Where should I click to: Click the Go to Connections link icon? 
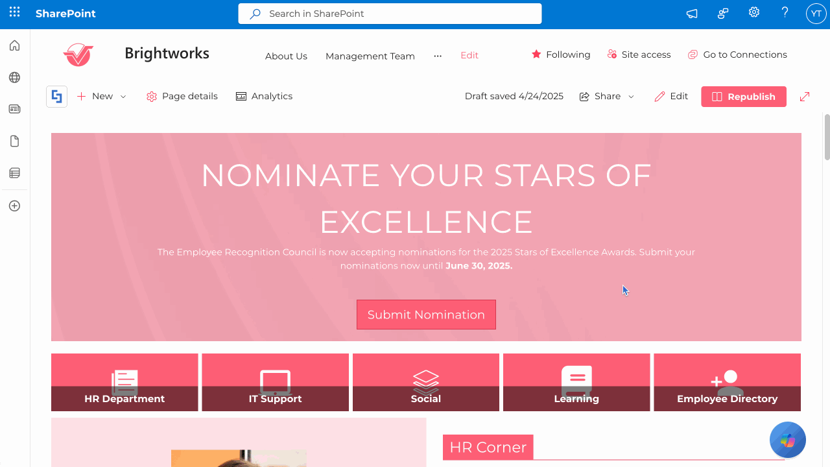693,54
